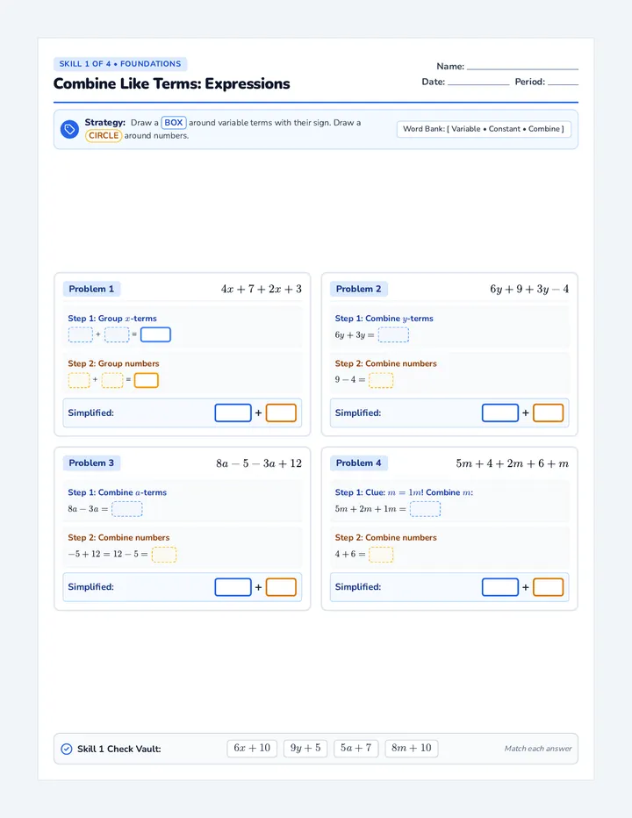632x818 pixels.
Task: Click the orange CIRCLE label in Strategy
Action: (104, 136)
